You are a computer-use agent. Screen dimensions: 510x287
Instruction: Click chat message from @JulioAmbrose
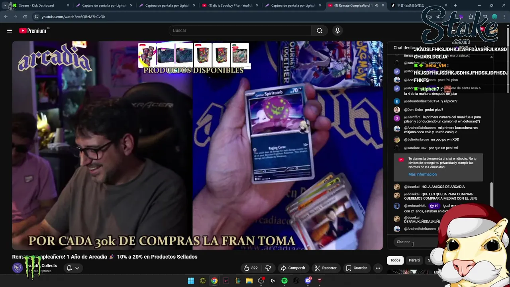click(432, 140)
